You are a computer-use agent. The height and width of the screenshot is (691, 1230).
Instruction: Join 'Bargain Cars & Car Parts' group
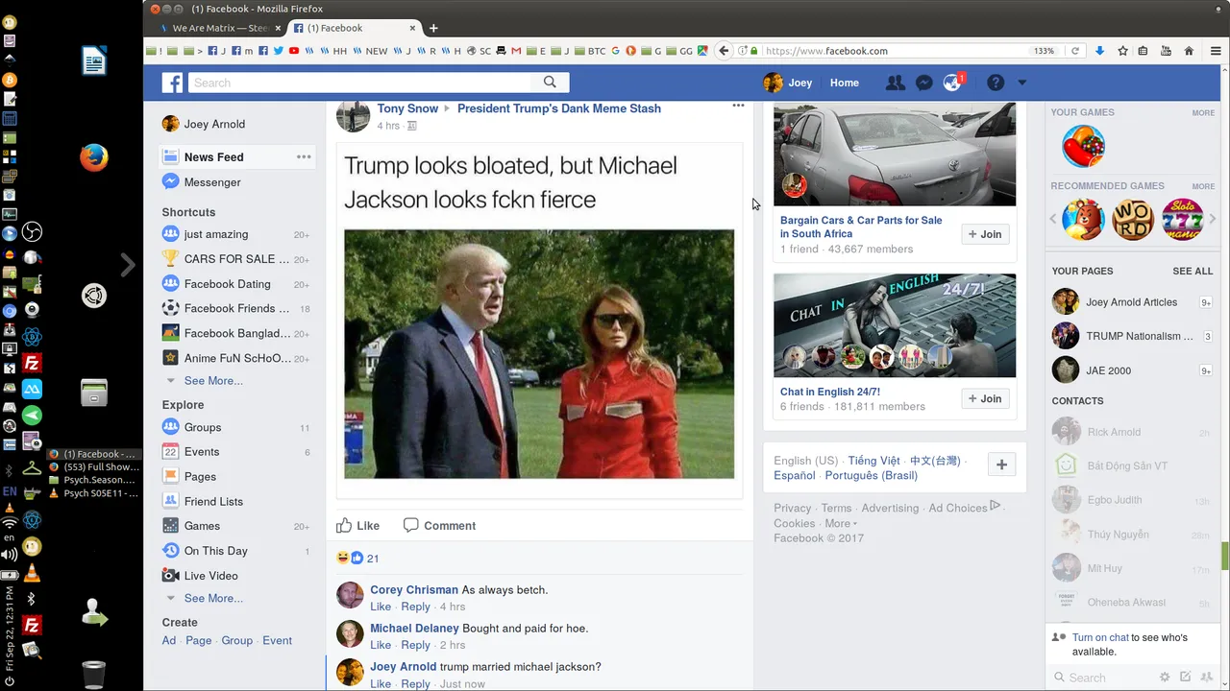click(985, 234)
